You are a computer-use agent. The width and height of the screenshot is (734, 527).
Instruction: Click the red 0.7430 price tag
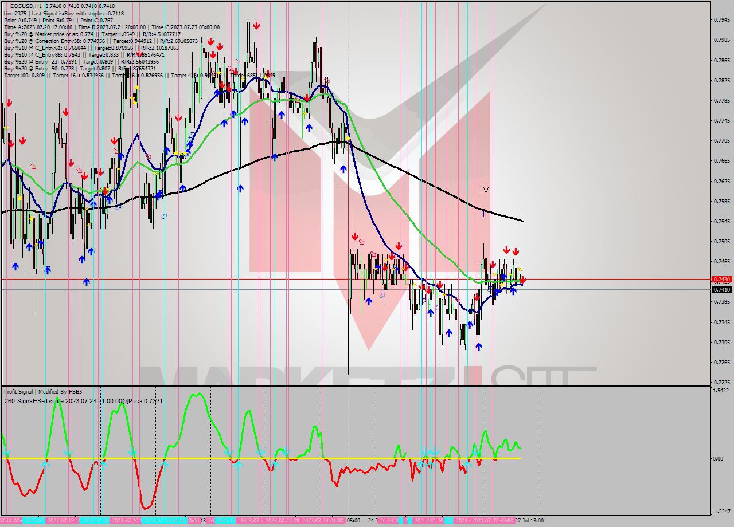721,280
